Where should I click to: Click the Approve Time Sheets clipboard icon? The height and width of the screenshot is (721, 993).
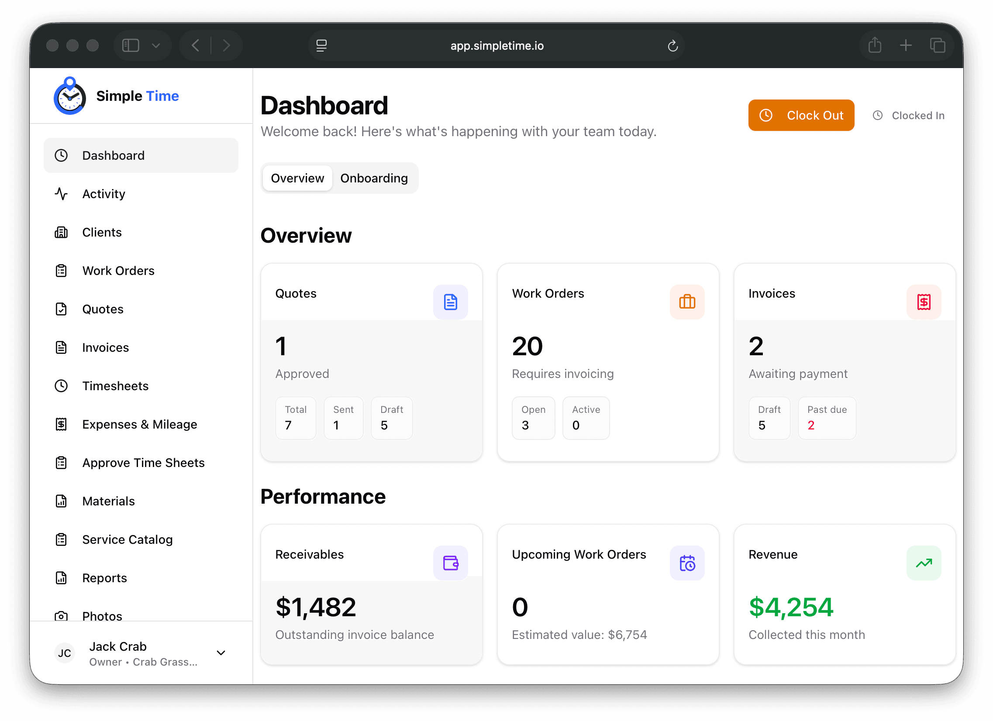pos(61,463)
